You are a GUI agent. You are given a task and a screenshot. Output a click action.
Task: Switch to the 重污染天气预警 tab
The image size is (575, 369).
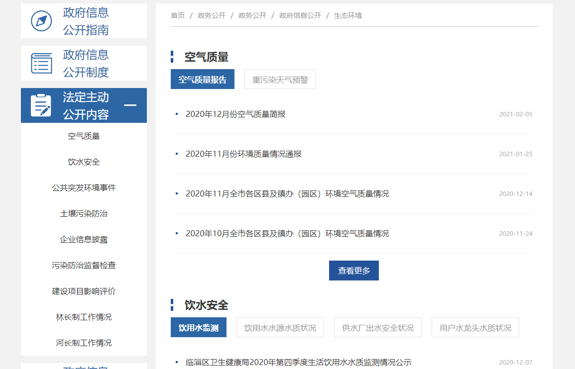click(280, 80)
